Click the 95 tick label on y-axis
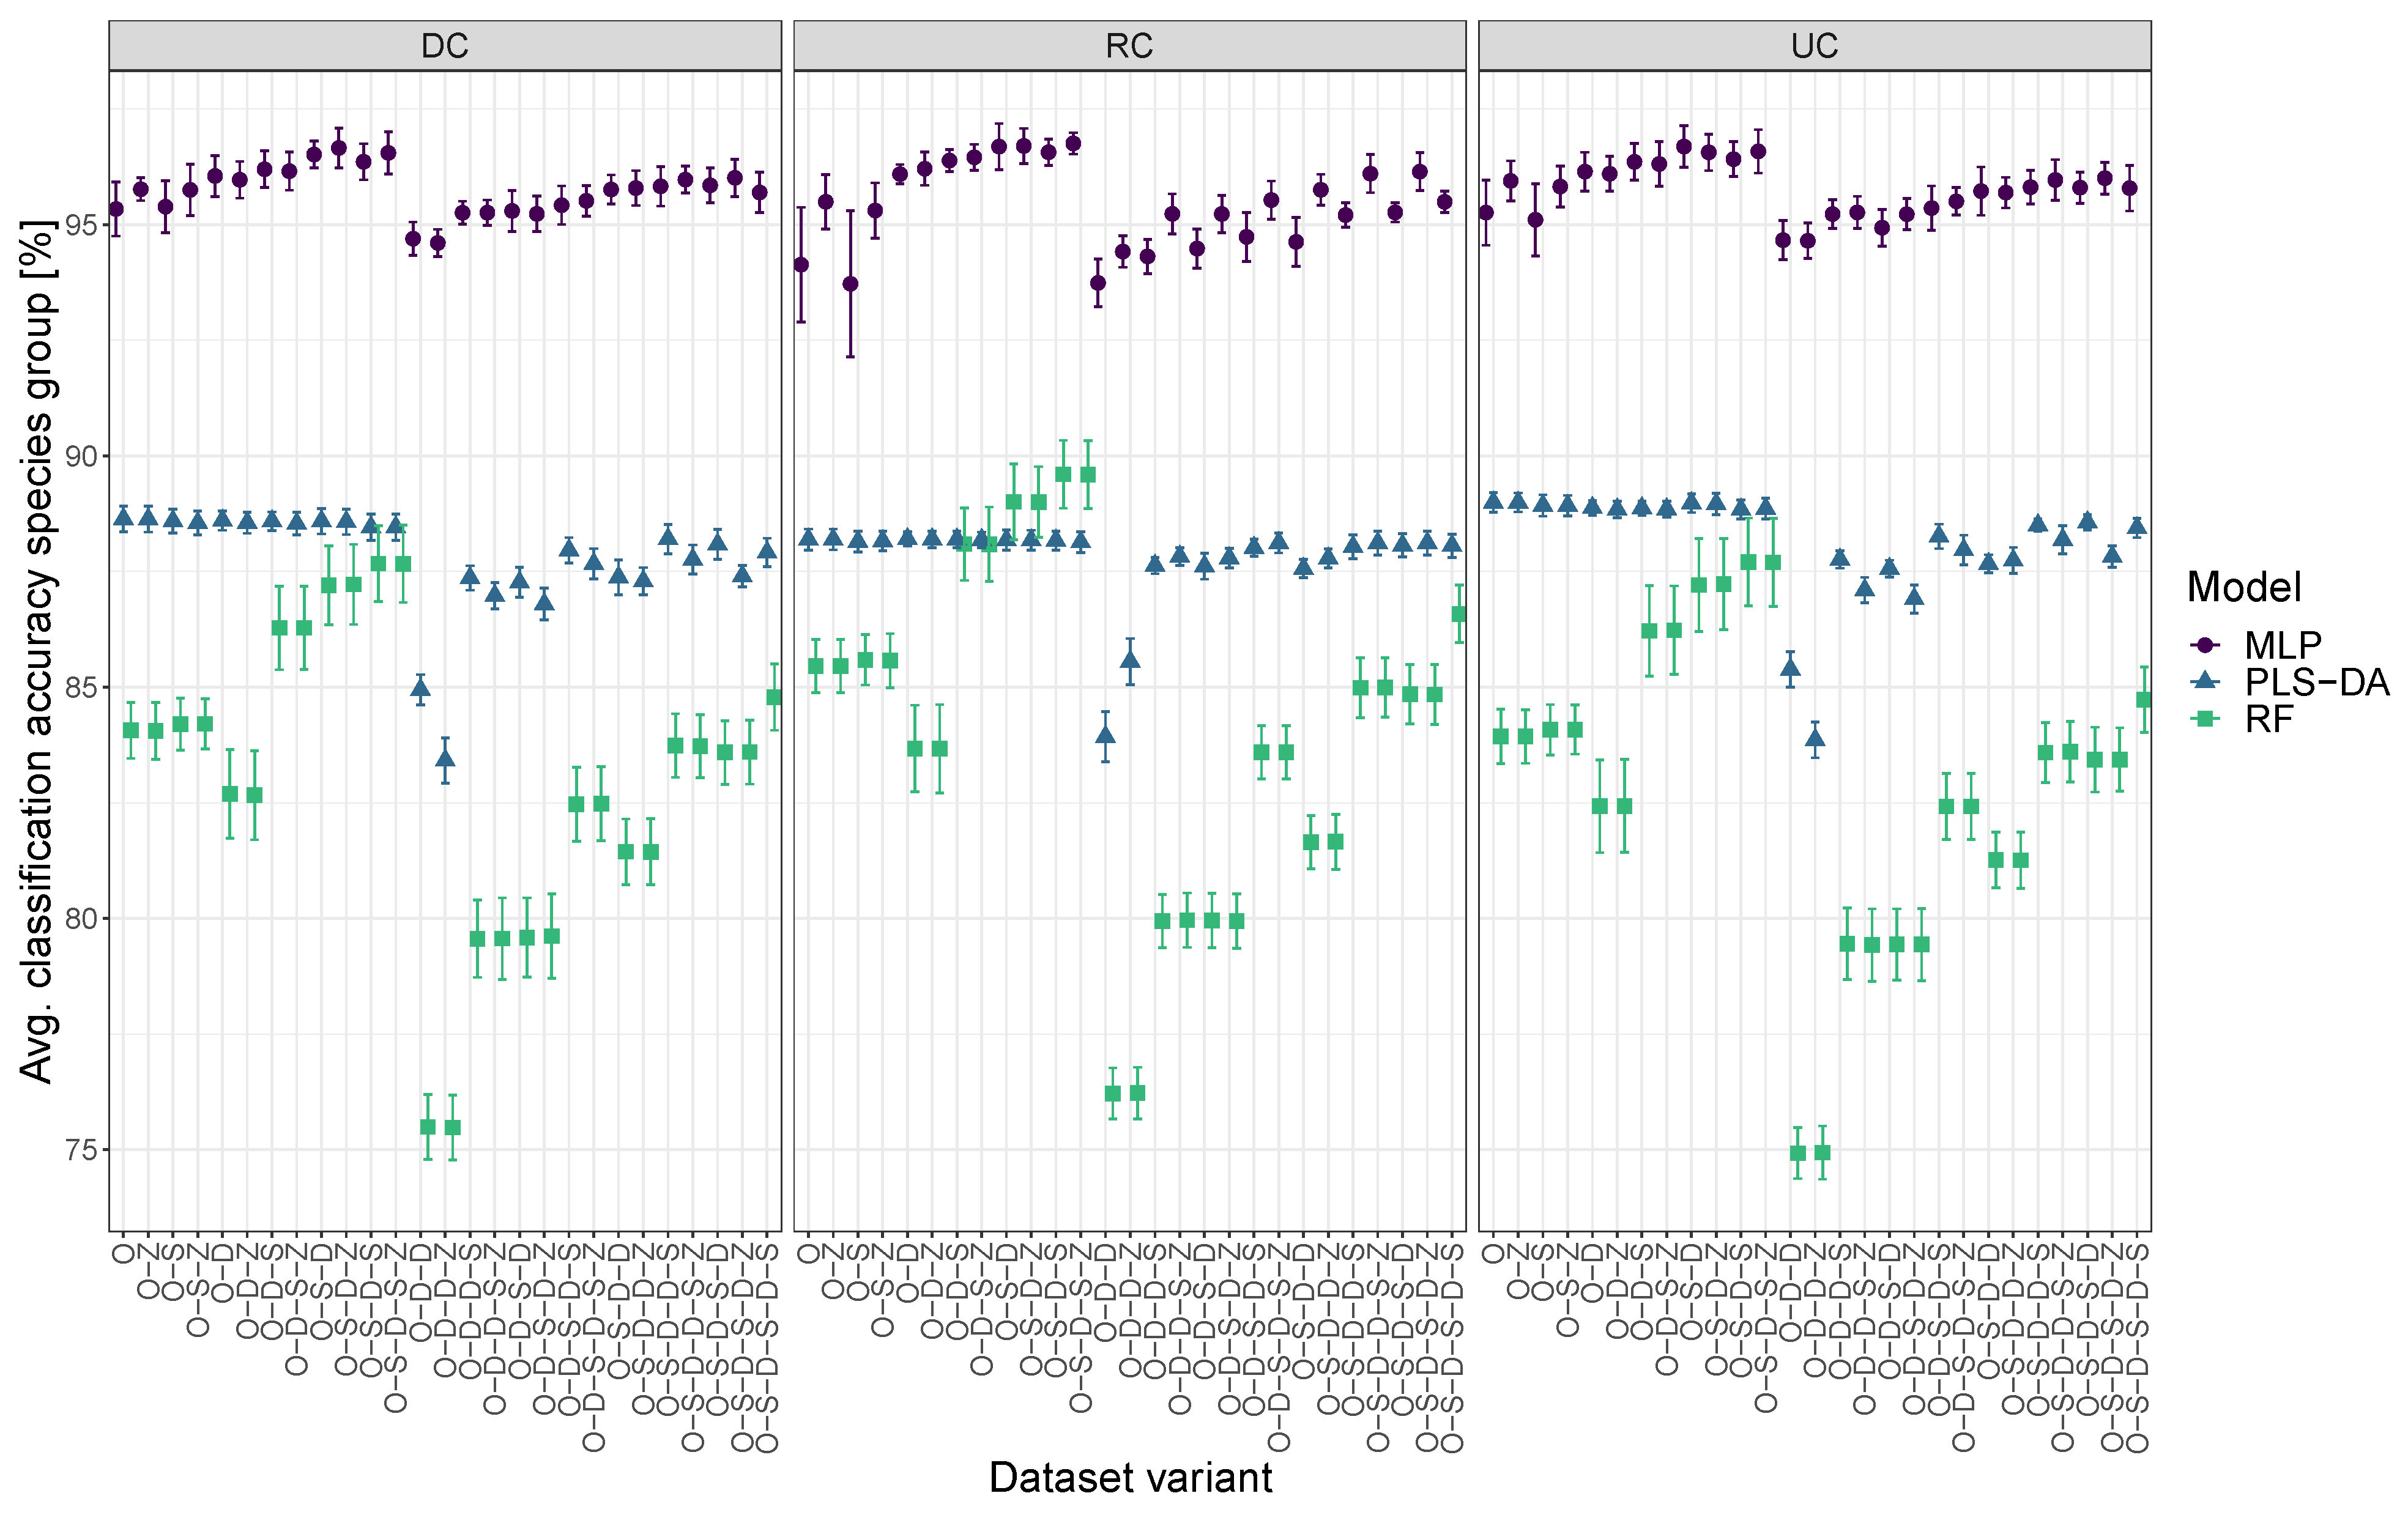2408x1515 pixels. (82, 225)
